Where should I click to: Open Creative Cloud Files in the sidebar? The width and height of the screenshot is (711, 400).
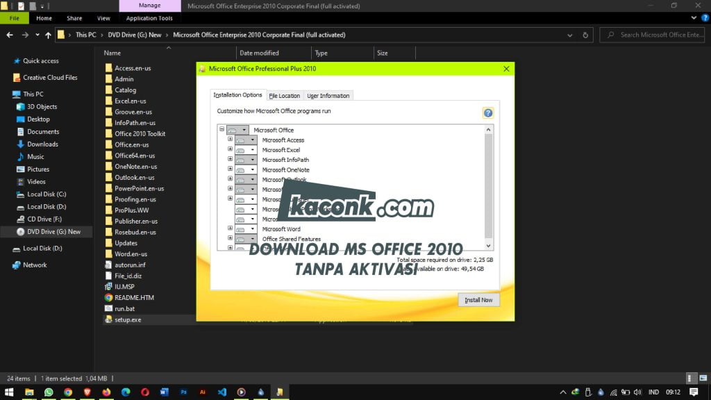(x=50, y=78)
